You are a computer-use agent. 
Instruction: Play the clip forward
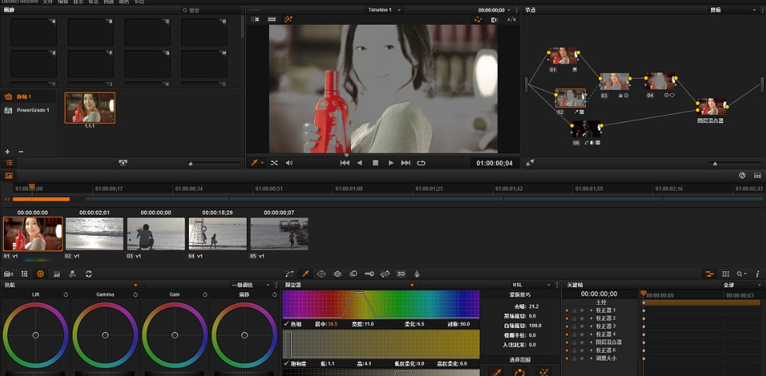point(391,163)
